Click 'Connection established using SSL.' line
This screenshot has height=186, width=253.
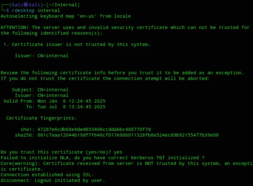coord(47,175)
